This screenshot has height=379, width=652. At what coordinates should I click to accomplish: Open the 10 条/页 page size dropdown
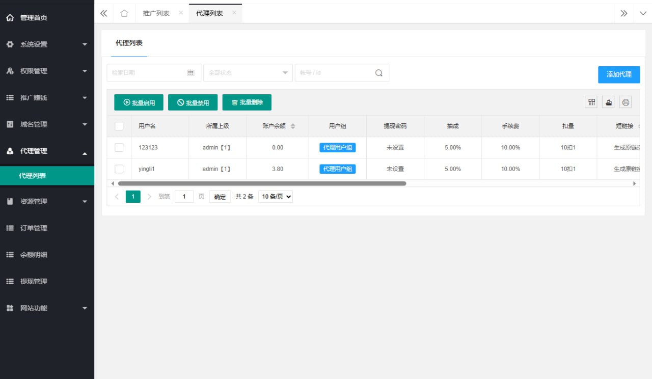tap(276, 197)
